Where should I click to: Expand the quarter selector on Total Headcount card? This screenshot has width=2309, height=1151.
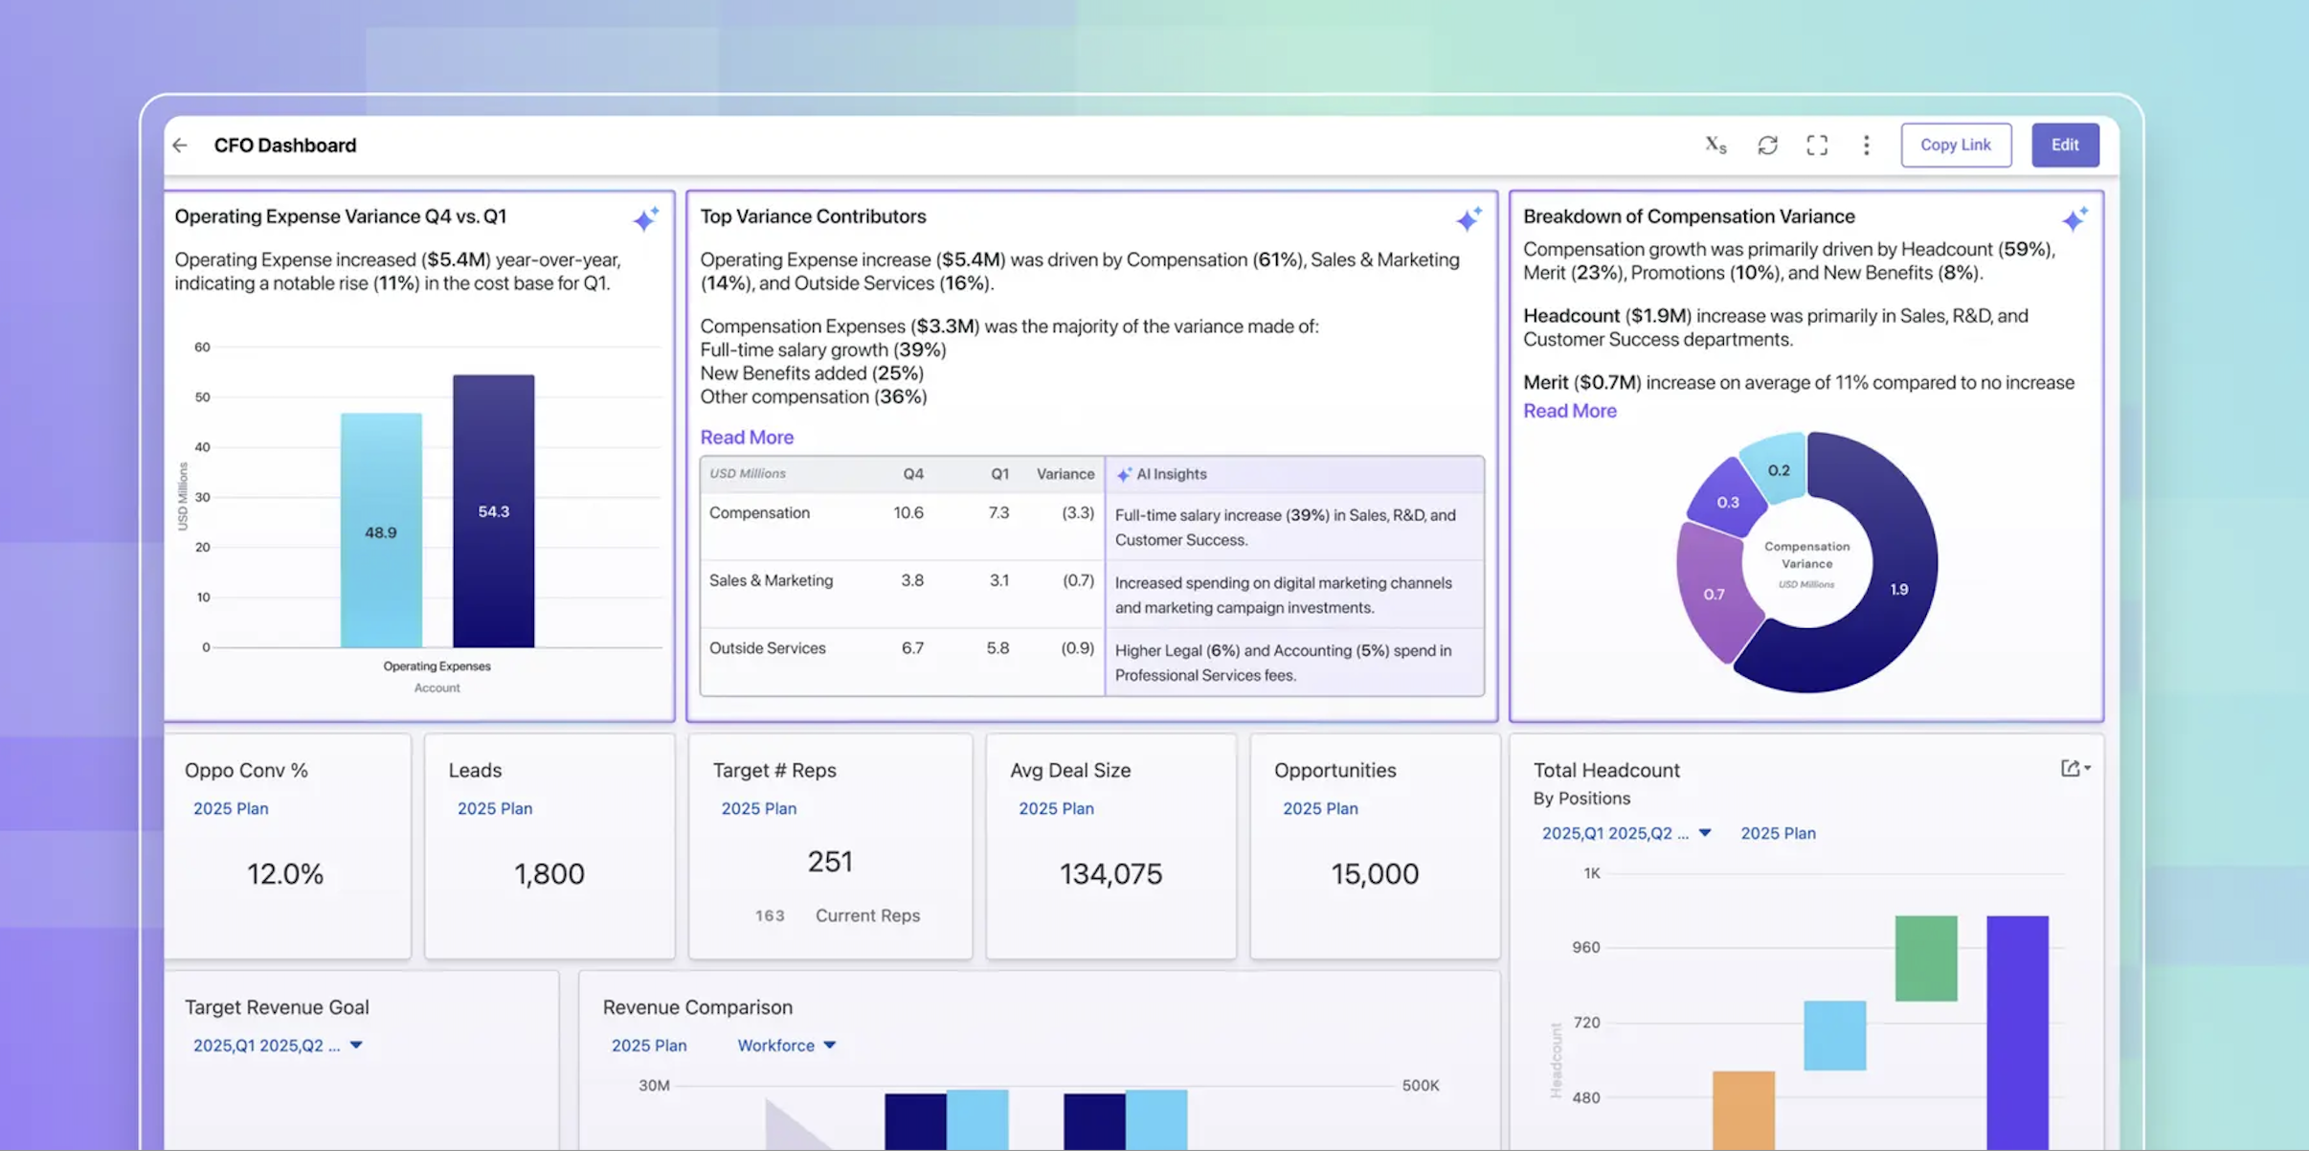(1705, 832)
